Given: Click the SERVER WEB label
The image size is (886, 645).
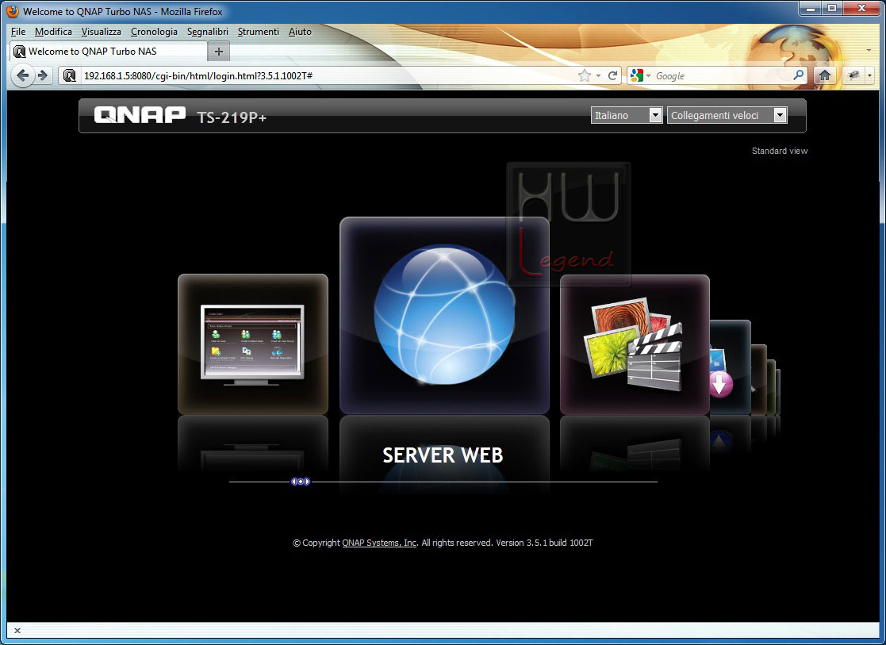Looking at the screenshot, I should coord(443,455).
